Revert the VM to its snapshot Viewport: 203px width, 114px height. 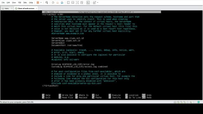[57, 3]
